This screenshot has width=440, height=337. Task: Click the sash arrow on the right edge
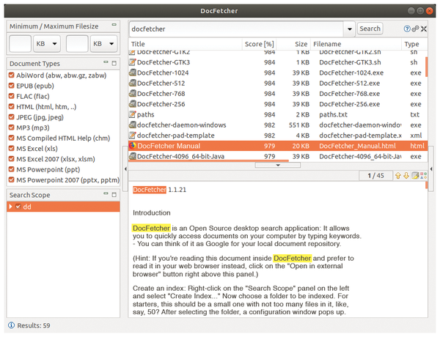tap(431, 168)
